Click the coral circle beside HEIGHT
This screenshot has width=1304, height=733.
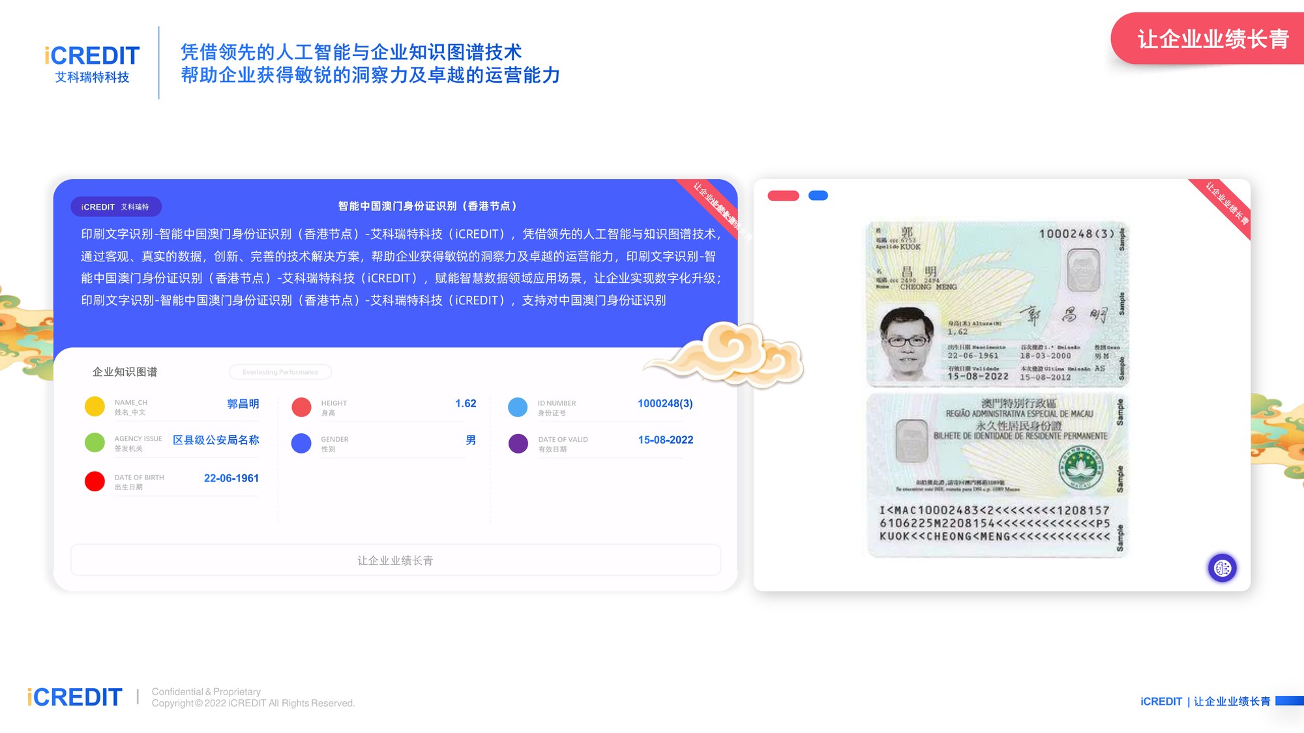(301, 407)
